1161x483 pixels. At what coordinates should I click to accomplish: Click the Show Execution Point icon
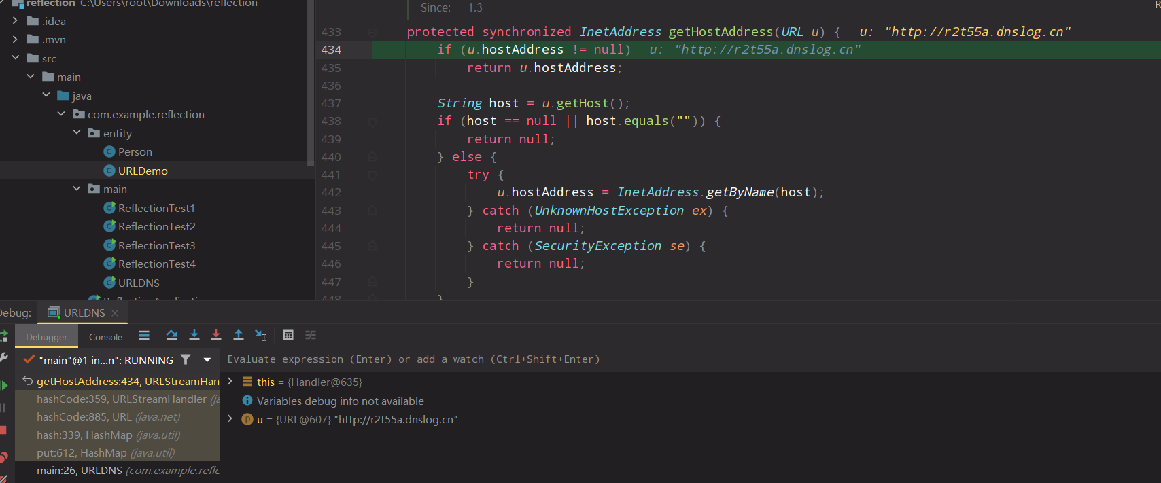pos(144,335)
